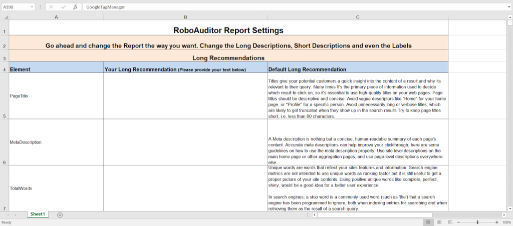
Task: Click the Cancel entry X icon
Action: [x=51, y=7]
